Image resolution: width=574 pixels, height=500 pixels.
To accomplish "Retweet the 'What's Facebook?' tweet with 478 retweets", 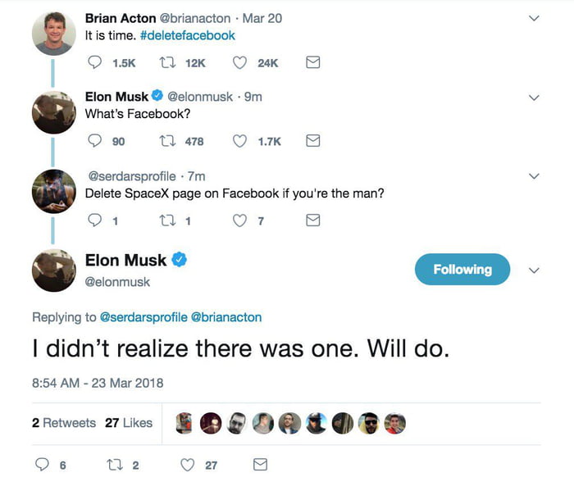I will click(167, 141).
